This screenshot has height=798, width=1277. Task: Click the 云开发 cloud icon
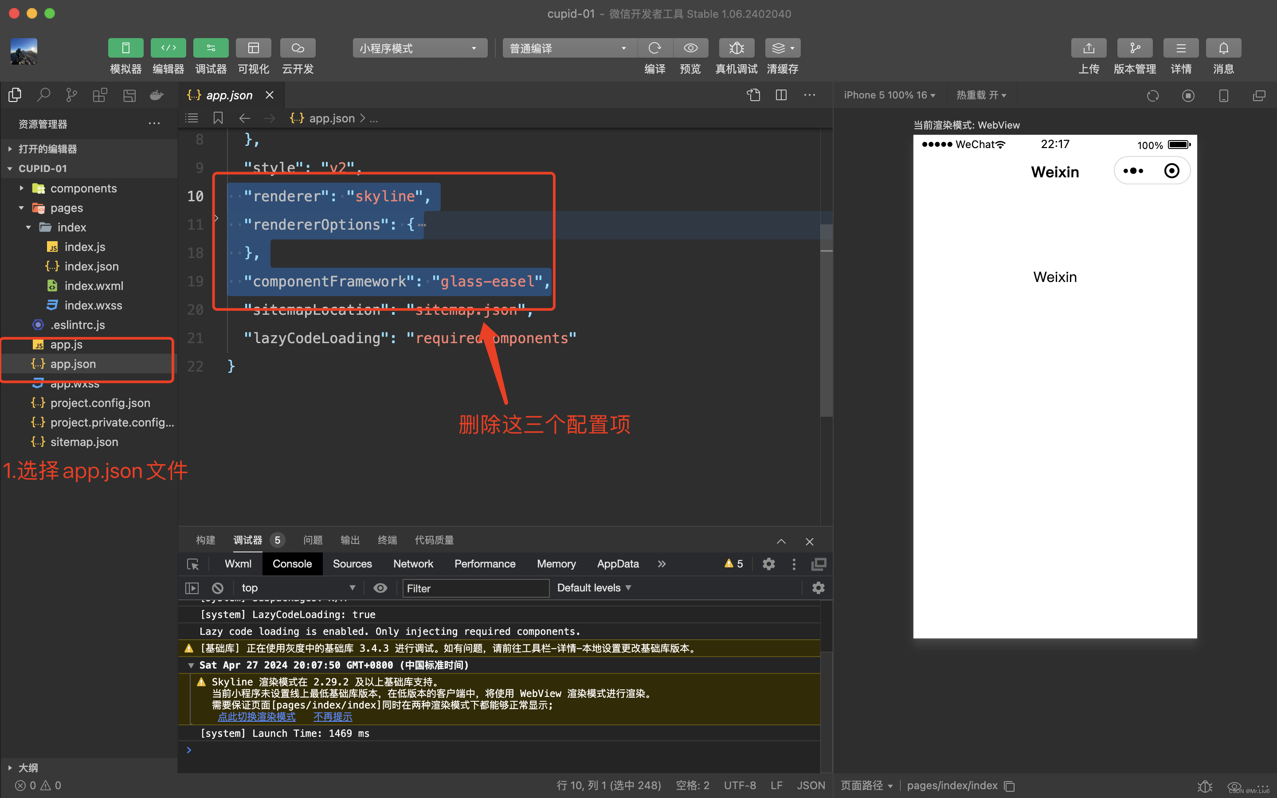click(298, 48)
